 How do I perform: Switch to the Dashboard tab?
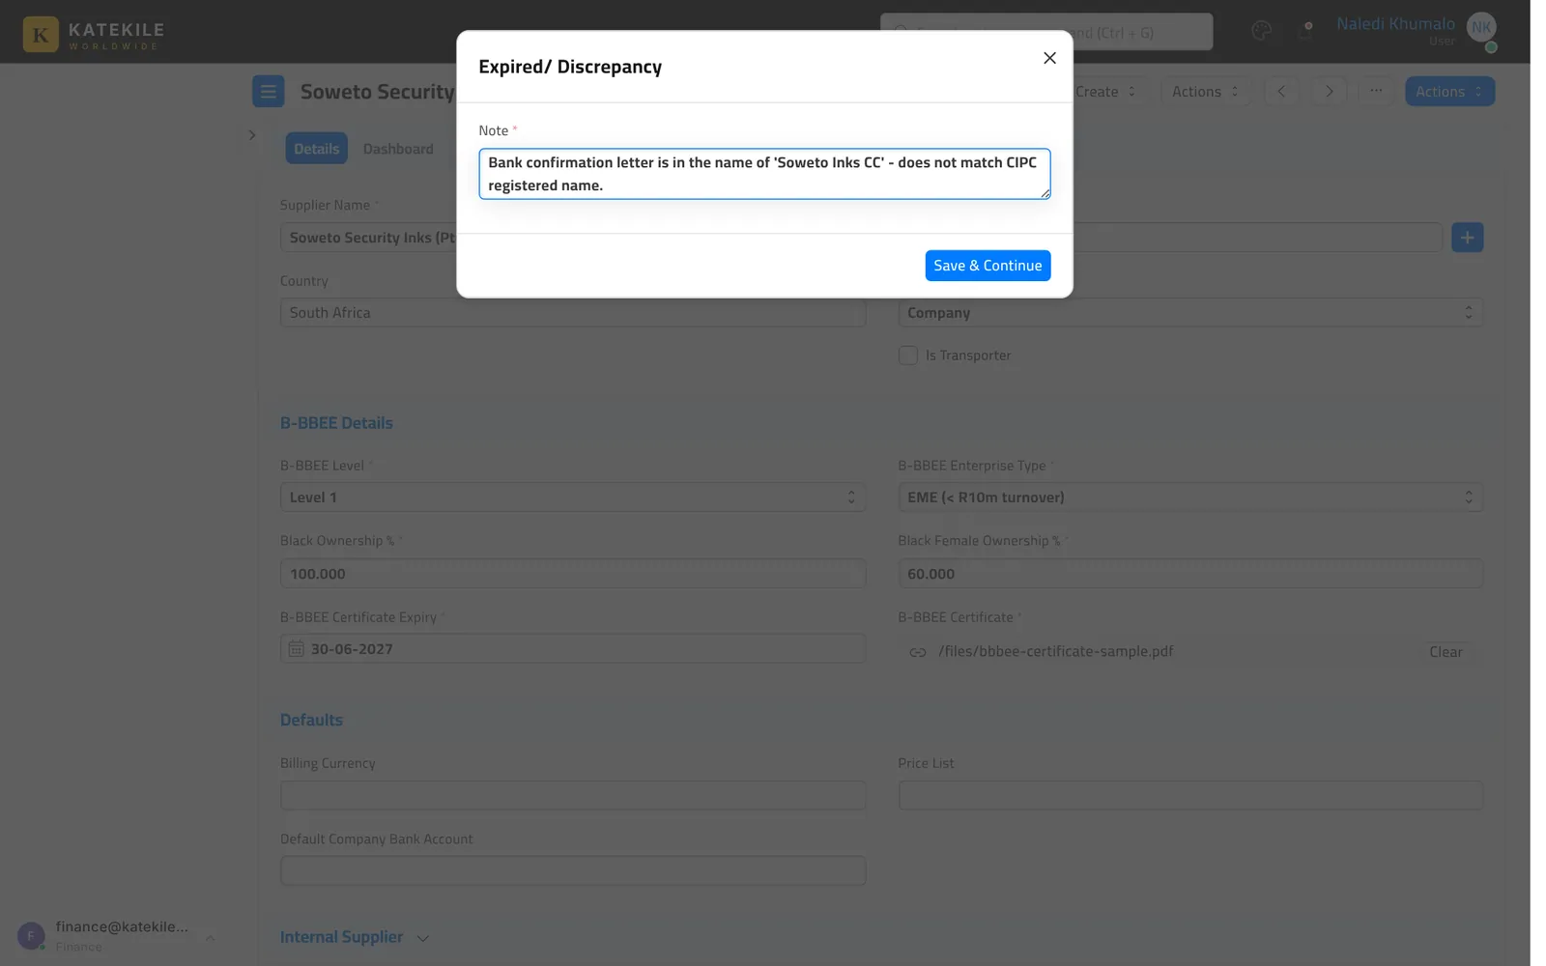[x=398, y=149]
